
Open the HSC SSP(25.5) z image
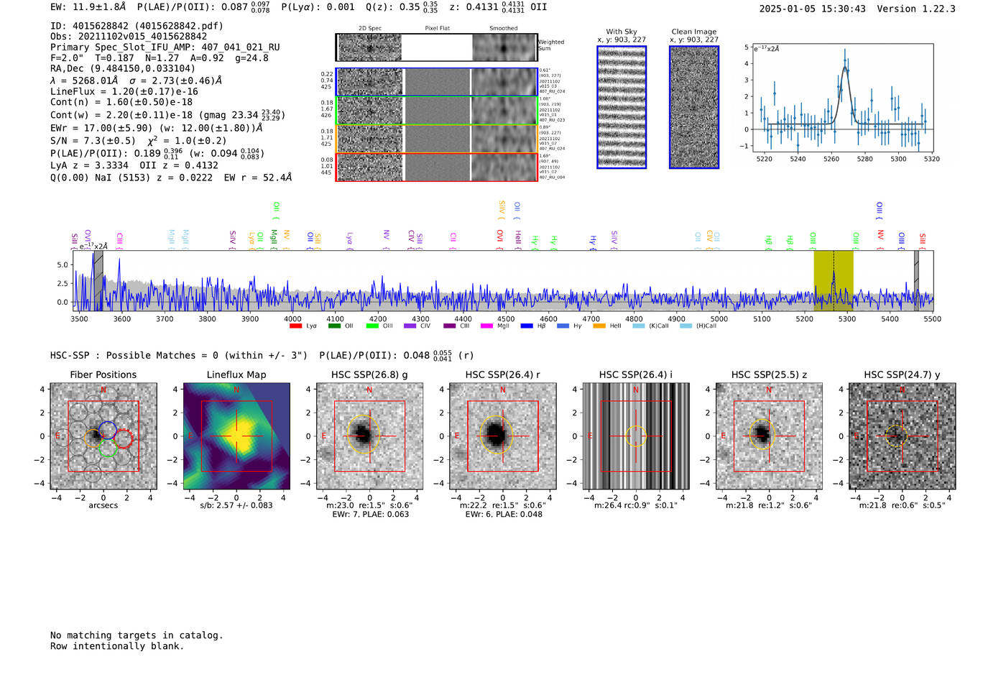tap(769, 436)
